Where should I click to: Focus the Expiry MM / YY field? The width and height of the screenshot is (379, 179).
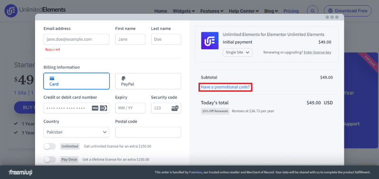coord(130,108)
